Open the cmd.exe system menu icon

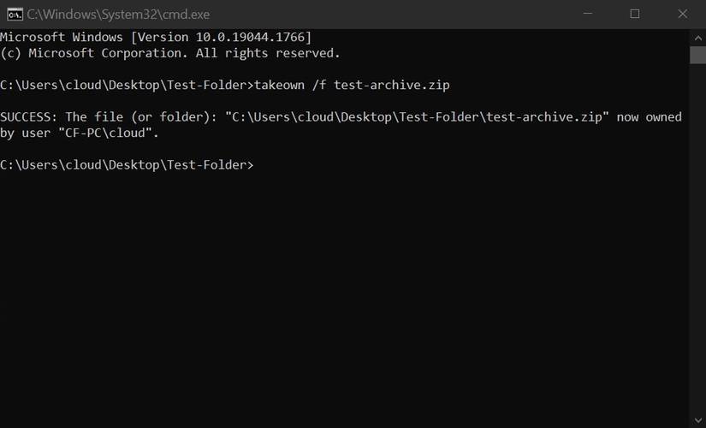[15, 14]
